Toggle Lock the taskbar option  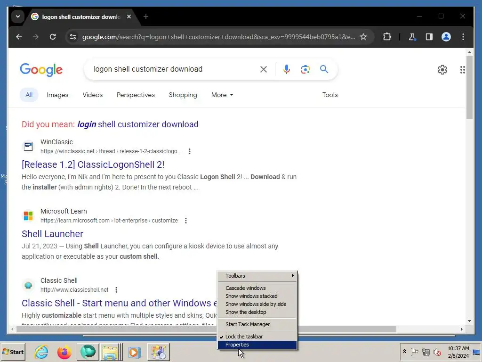coord(257,337)
